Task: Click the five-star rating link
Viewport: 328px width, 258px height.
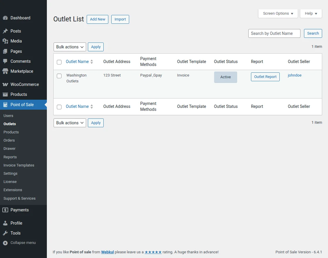Action: pos(153,252)
